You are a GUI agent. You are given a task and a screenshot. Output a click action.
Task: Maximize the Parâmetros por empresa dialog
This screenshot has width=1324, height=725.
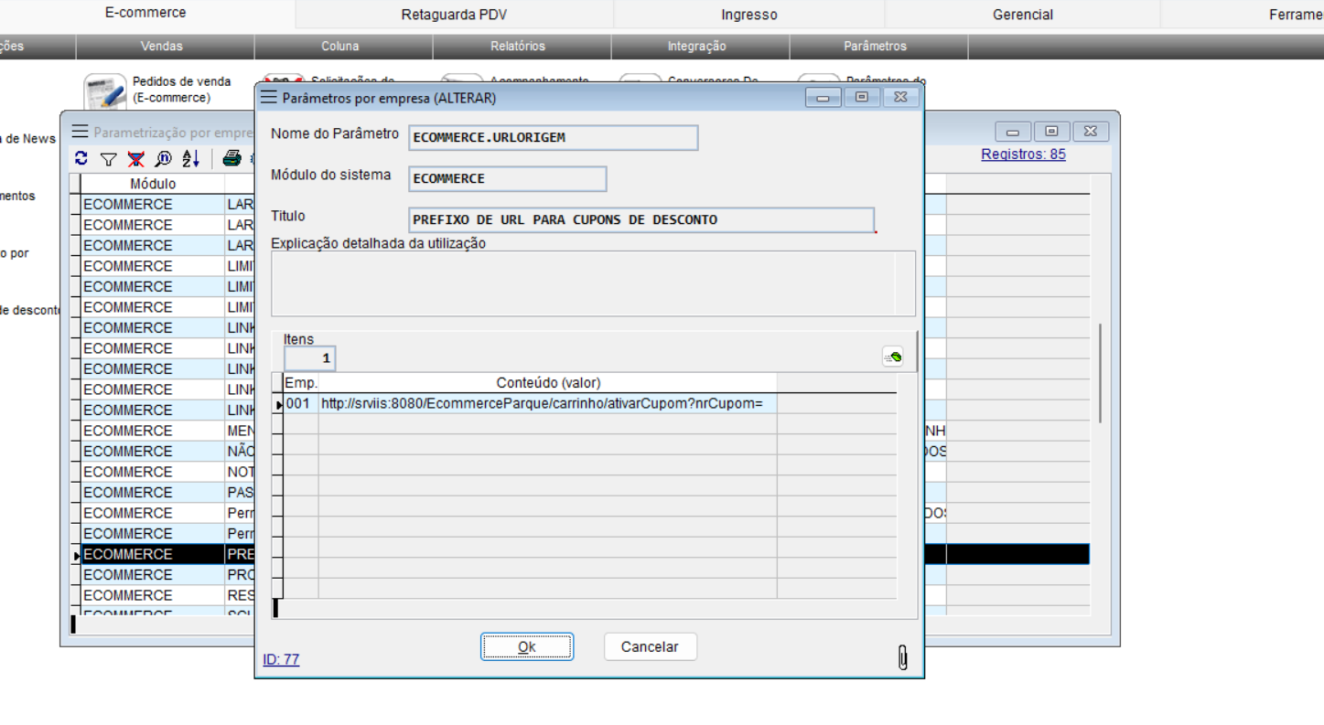pos(862,98)
